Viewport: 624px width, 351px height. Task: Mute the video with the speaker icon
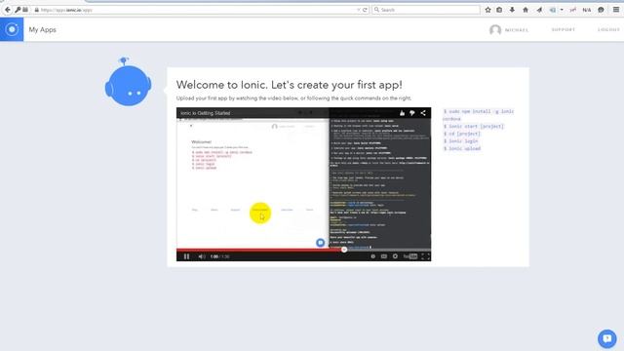tap(202, 256)
